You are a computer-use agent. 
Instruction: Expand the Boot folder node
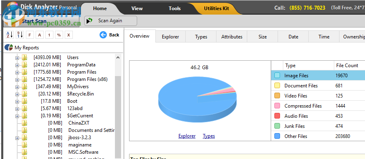coord(17,102)
